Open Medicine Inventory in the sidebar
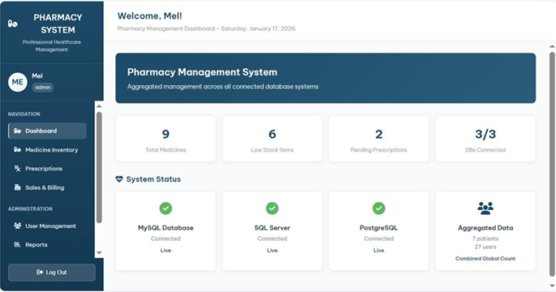 (47, 149)
